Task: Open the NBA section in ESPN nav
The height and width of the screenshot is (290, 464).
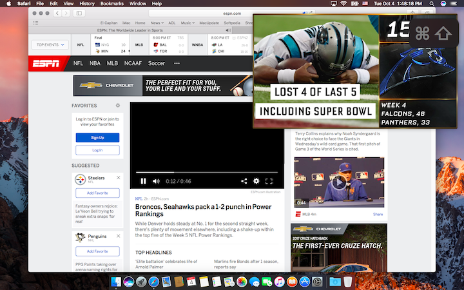Action: 95,63
